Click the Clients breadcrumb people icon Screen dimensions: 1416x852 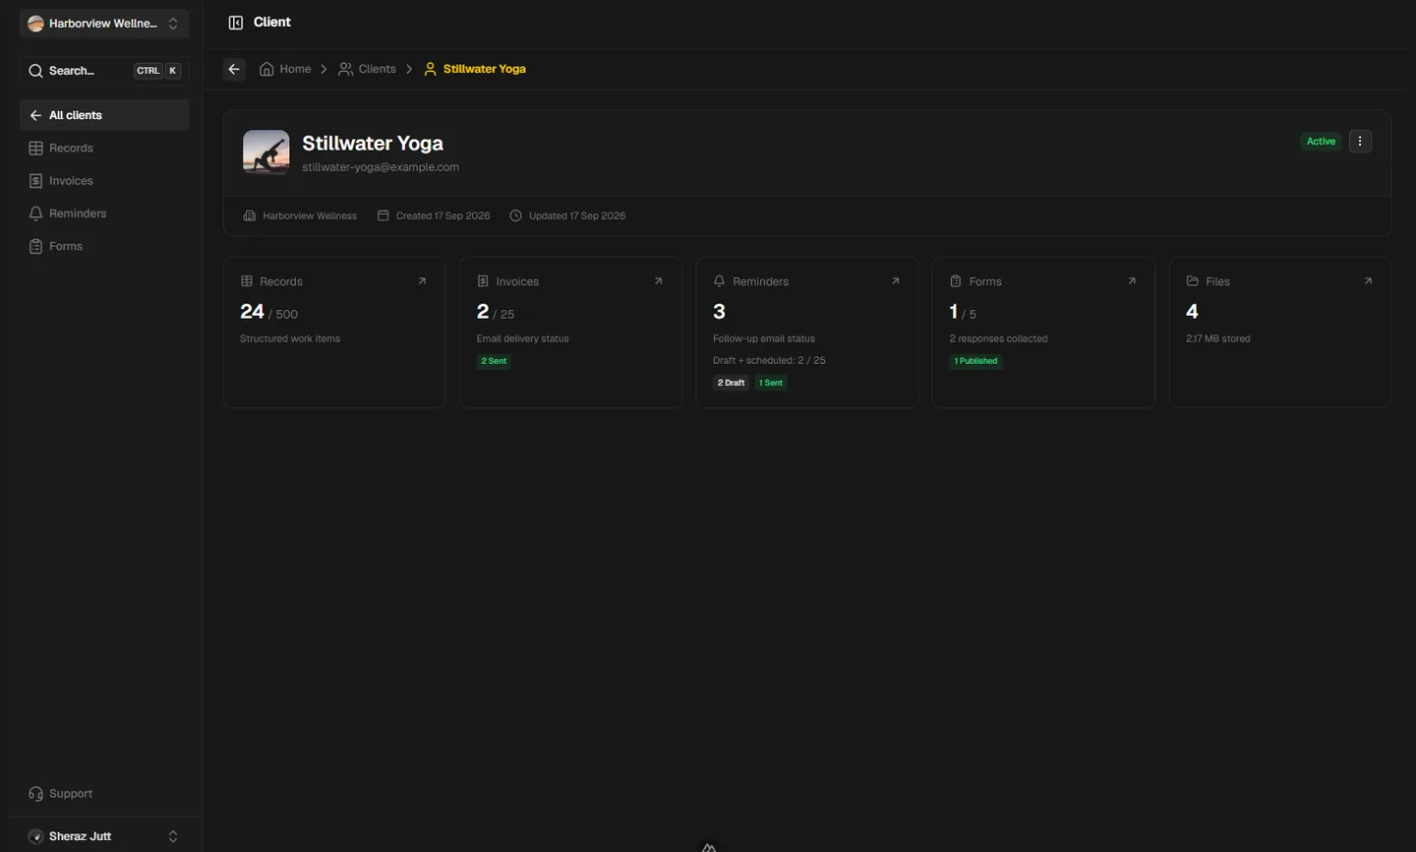click(x=346, y=69)
